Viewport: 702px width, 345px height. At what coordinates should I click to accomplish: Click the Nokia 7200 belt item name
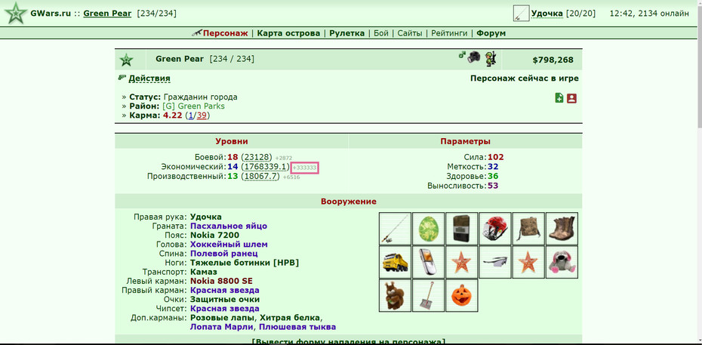[x=215, y=236]
